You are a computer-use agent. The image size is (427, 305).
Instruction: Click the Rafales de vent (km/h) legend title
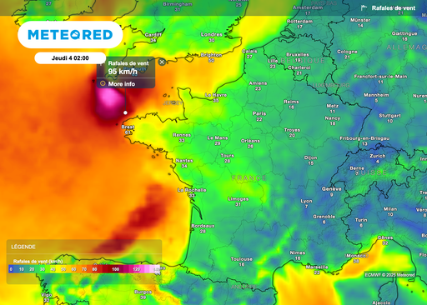[38, 262]
